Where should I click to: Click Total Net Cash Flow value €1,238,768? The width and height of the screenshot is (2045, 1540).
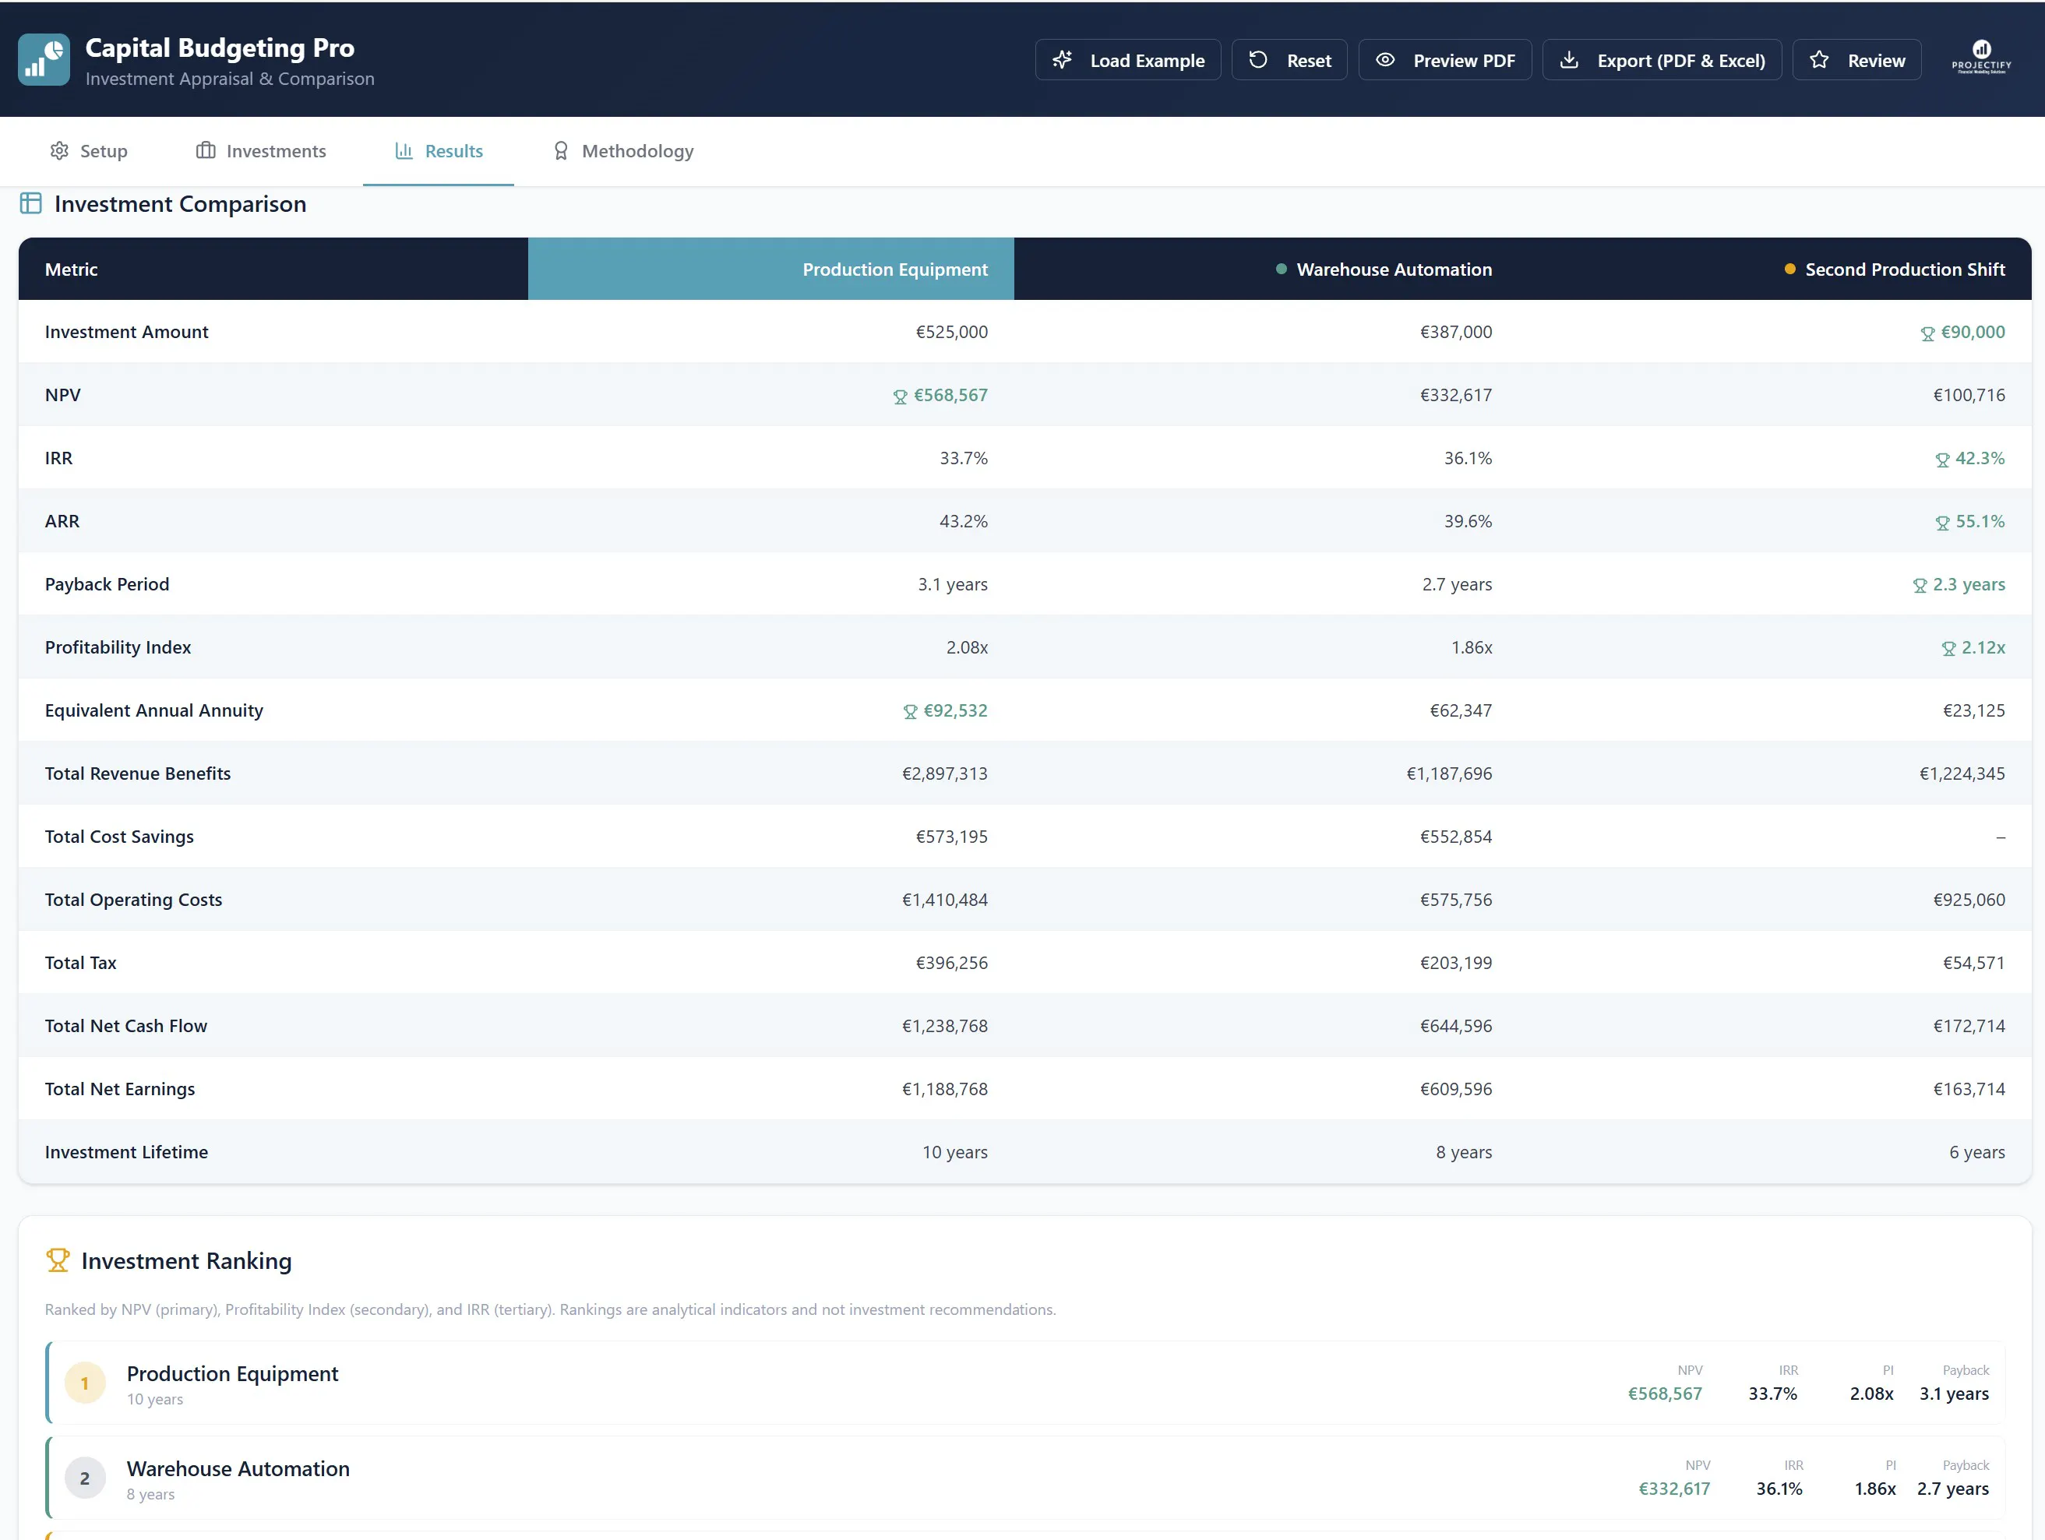tap(945, 1026)
